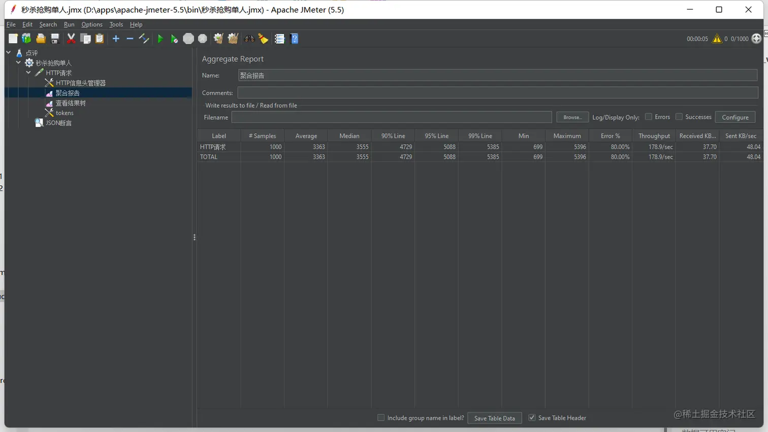Screen dimensions: 768x432
Task: Click the Toggle enable/disable icon
Action: pos(144,39)
